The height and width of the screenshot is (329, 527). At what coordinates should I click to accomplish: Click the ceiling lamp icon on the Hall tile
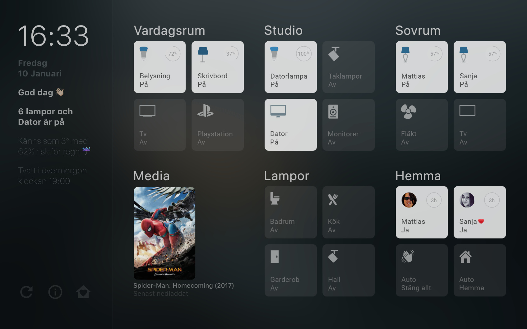[333, 257]
